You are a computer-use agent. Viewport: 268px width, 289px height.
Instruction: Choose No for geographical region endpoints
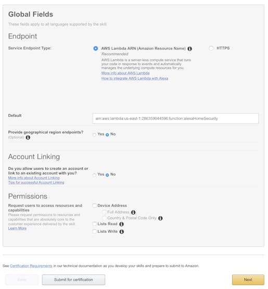pos(107,135)
